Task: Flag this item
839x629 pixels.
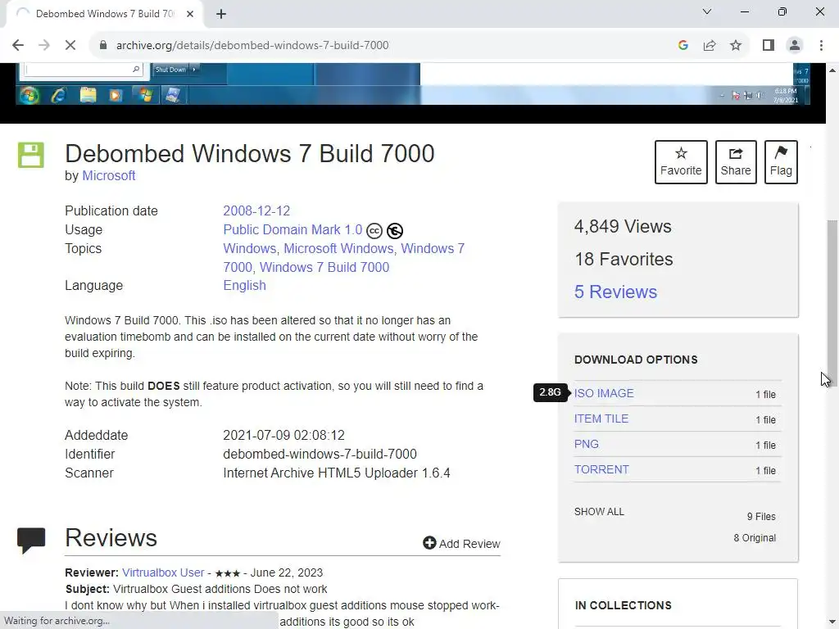Action: coord(781,162)
